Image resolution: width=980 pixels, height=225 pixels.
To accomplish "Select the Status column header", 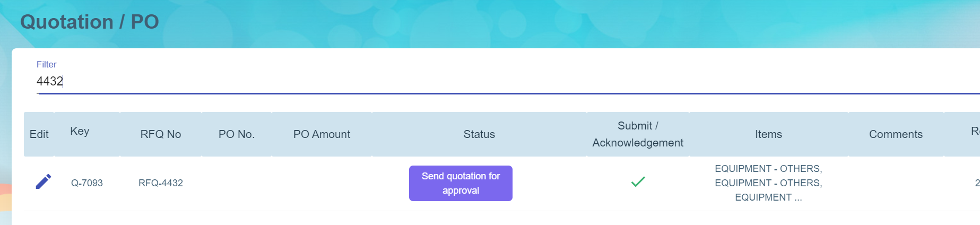I will point(479,134).
